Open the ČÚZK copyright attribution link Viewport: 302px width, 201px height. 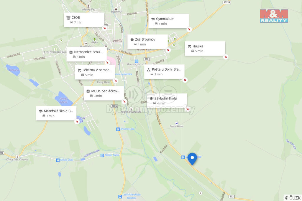pos(293,198)
